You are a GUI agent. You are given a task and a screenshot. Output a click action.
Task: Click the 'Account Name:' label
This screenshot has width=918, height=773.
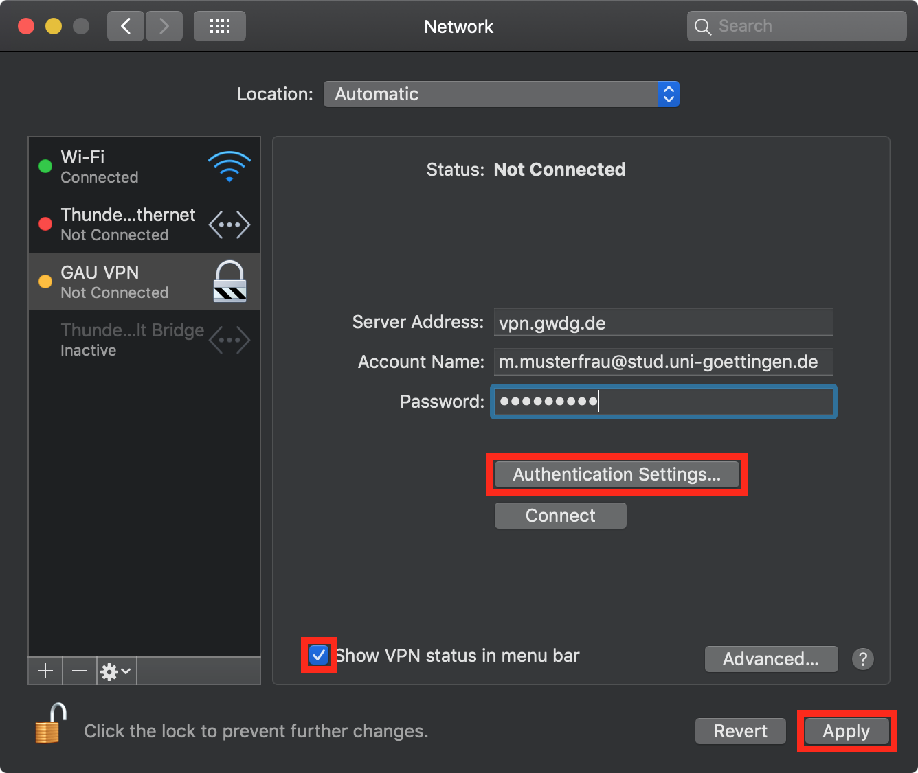pyautogui.click(x=421, y=362)
